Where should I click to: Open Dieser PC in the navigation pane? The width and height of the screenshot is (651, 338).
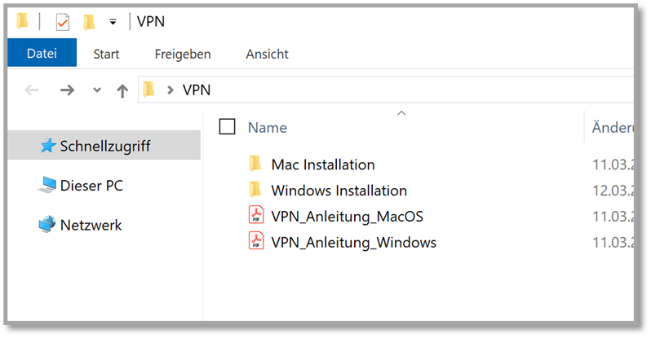point(91,186)
